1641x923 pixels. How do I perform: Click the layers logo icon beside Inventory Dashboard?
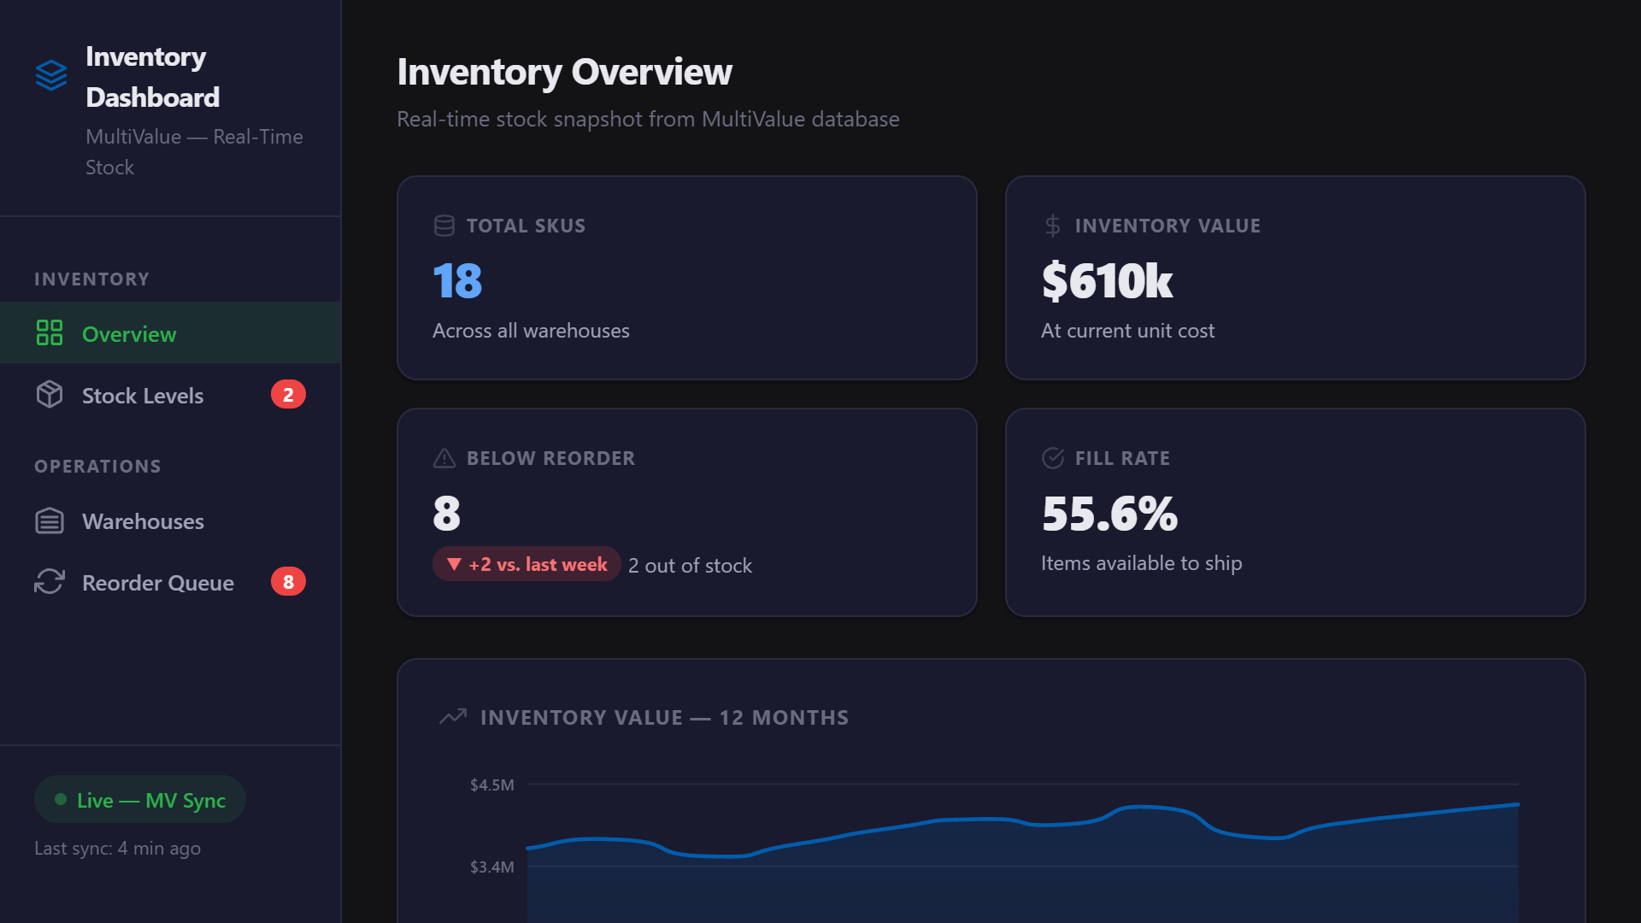tap(51, 75)
